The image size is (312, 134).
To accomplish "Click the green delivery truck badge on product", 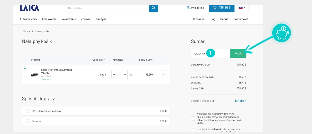I will click(25, 68).
